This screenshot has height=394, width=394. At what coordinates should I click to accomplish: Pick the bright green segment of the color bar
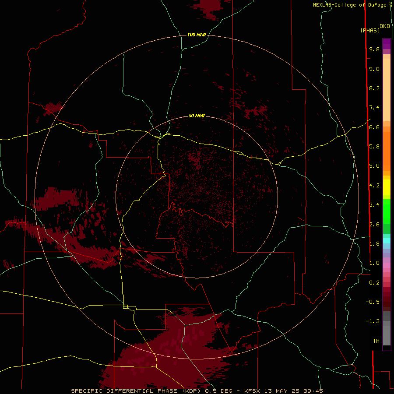(x=387, y=211)
